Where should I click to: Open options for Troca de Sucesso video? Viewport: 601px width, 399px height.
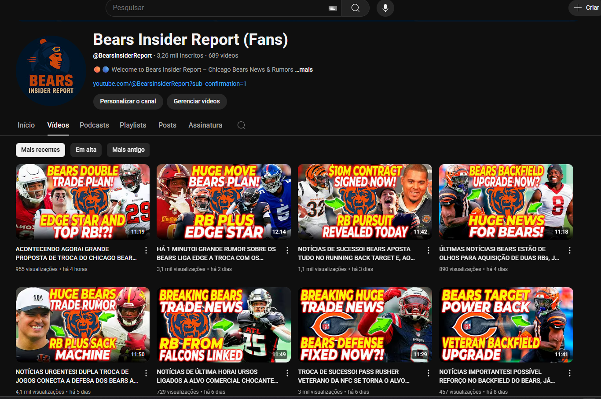429,373
